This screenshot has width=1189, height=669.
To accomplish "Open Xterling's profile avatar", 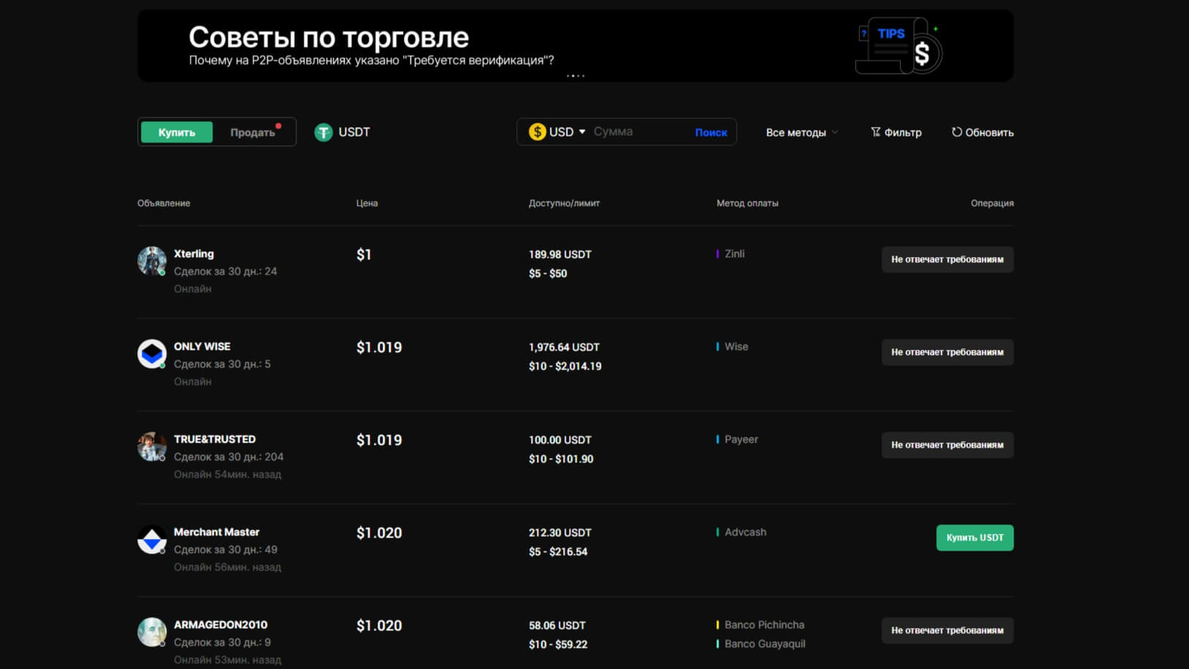I will pos(152,261).
